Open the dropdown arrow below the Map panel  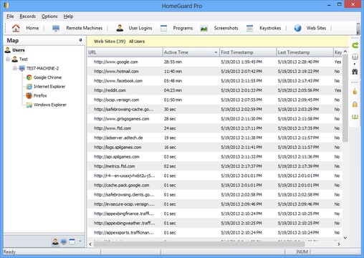(80, 242)
